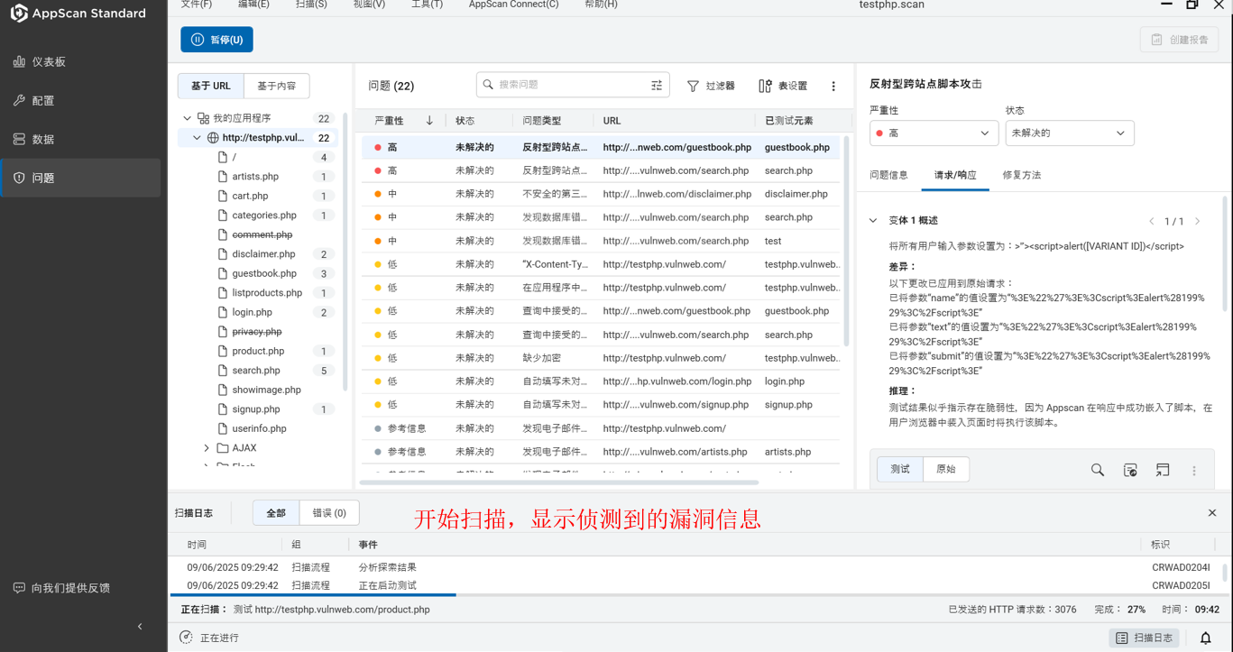Collapse the left sidebar with the arrow
The image size is (1233, 652).
(x=140, y=626)
